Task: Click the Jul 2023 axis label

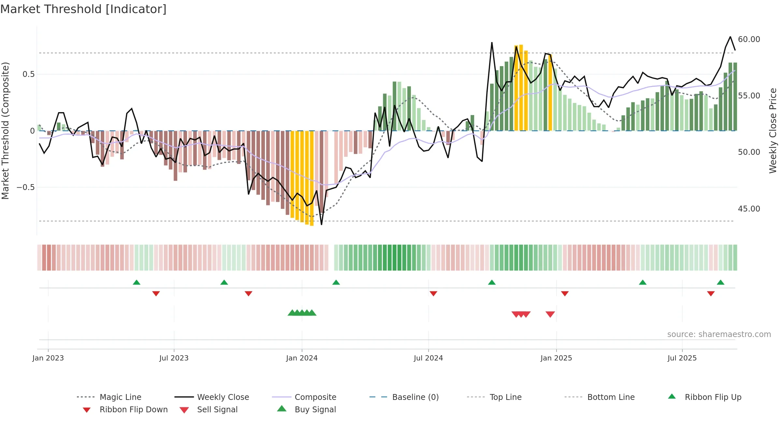Action: pyautogui.click(x=174, y=358)
